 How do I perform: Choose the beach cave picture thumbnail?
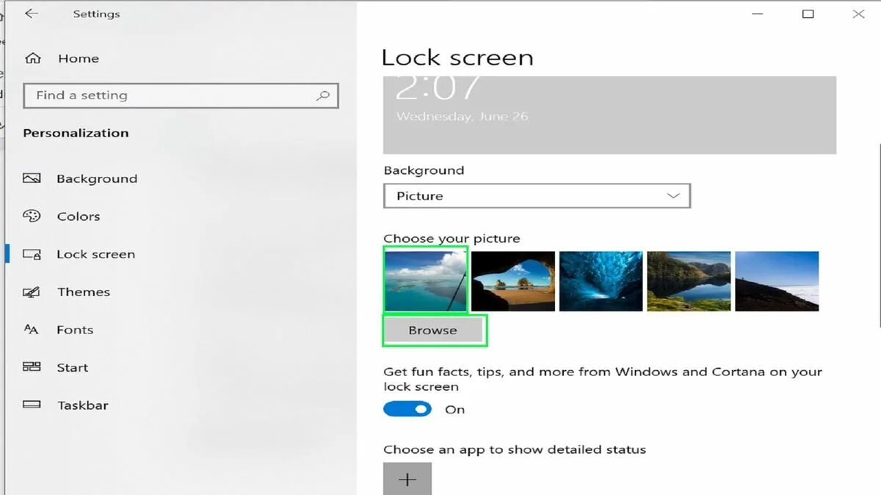pyautogui.click(x=512, y=281)
